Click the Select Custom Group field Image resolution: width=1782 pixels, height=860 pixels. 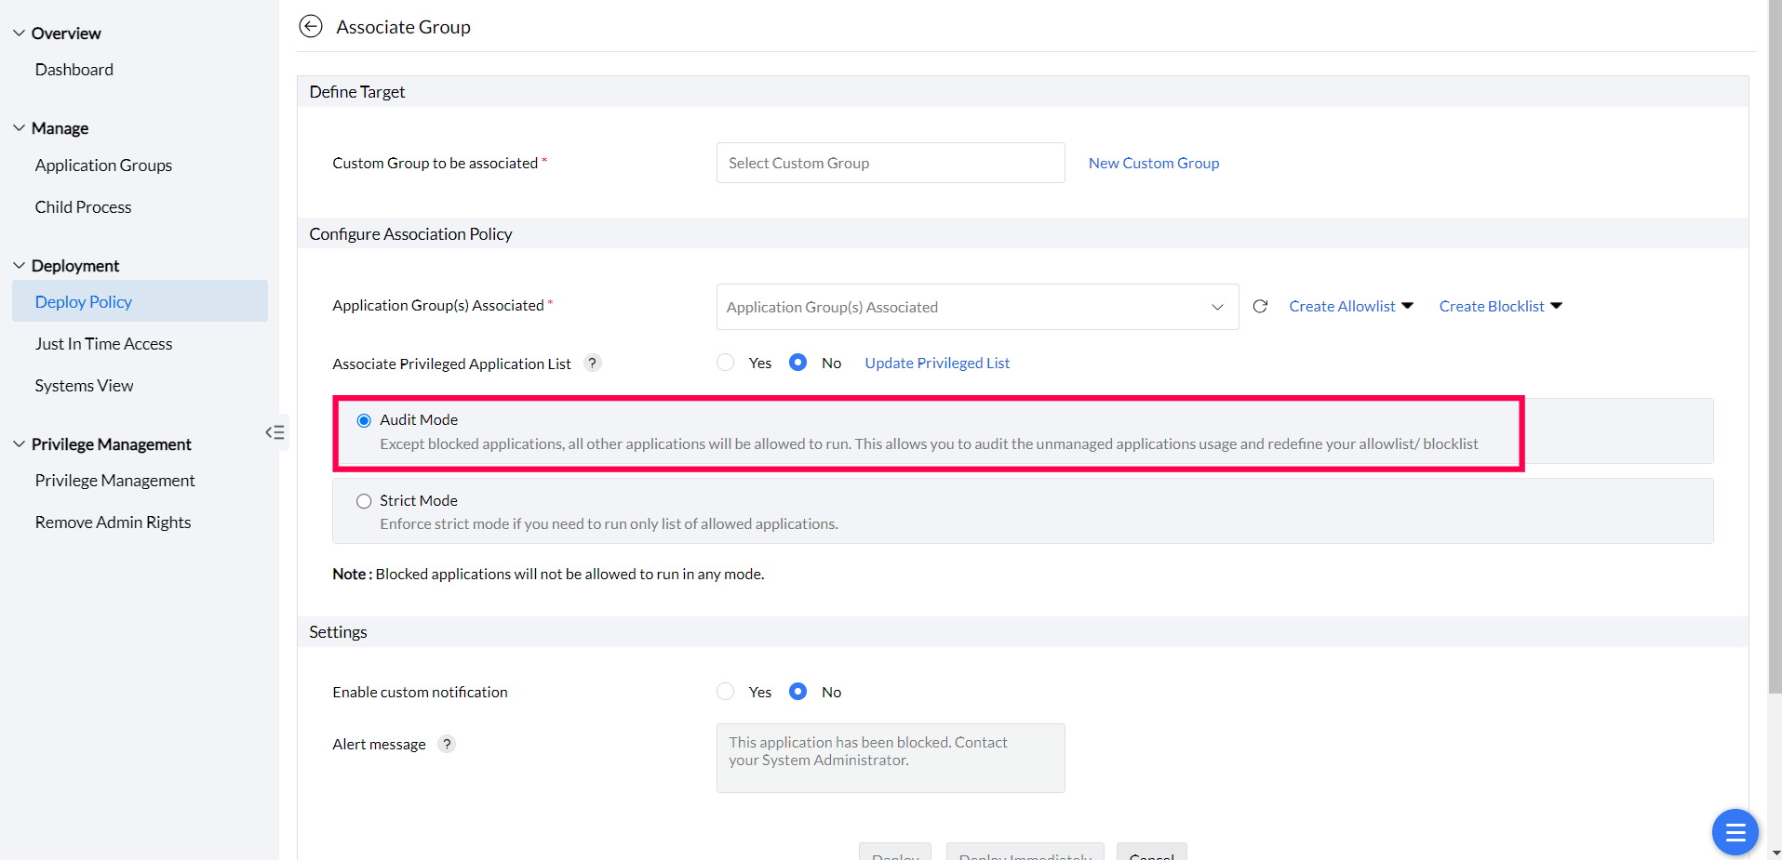(890, 164)
